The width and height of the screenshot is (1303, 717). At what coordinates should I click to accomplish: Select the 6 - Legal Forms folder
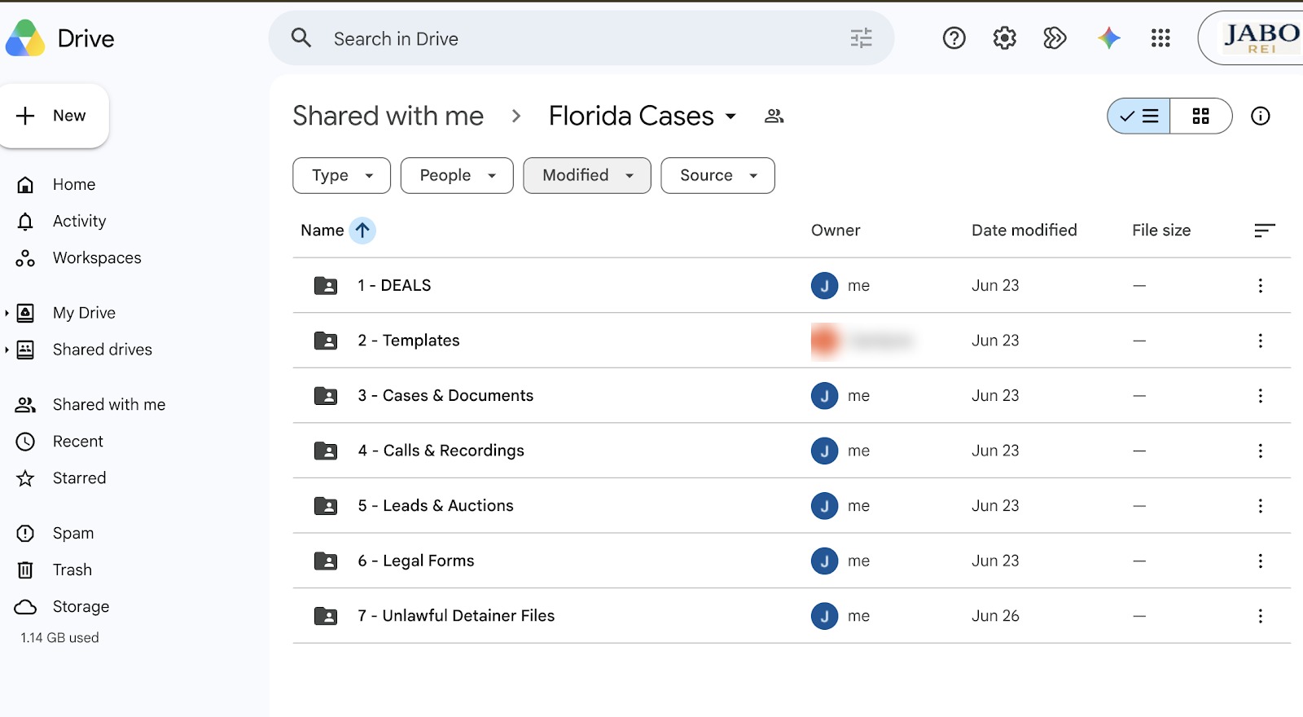(x=792, y=561)
